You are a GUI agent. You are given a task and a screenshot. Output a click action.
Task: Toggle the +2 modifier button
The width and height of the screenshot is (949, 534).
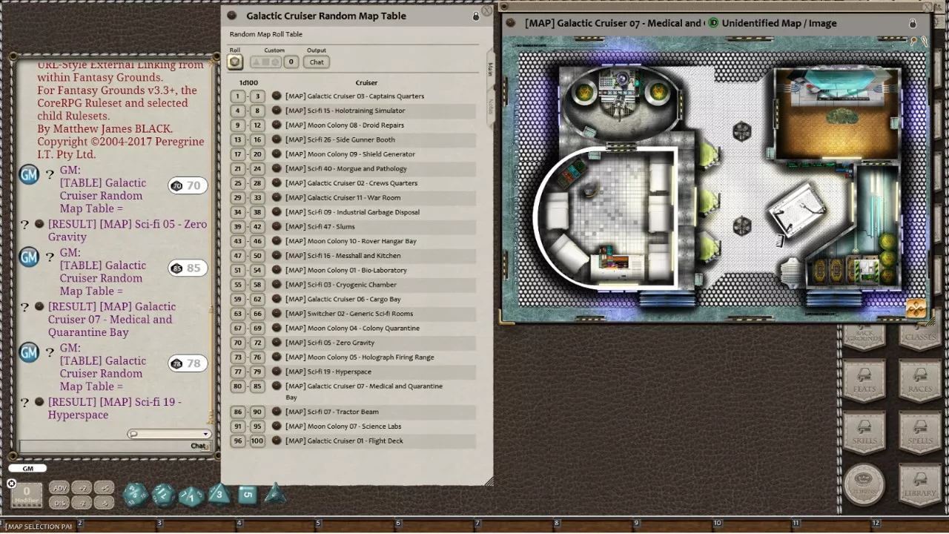point(82,487)
